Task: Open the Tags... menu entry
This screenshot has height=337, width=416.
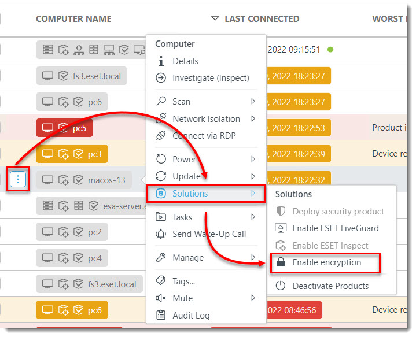Action: tap(183, 281)
